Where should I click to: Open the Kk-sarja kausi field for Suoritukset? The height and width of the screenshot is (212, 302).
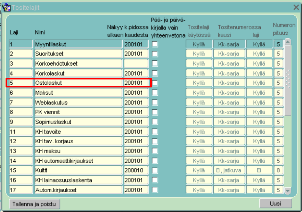(229, 54)
